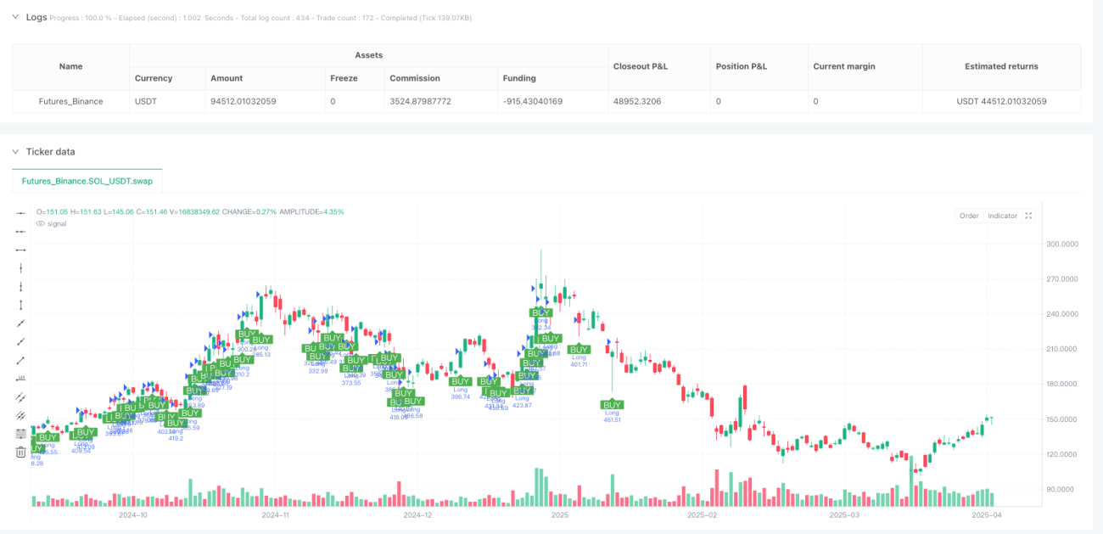Select the price line tool

21,378
